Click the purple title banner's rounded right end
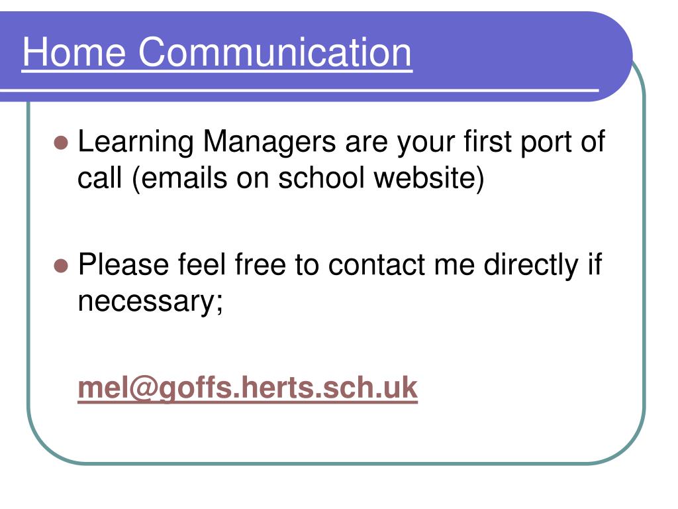This screenshot has width=678, height=509. 614,57
